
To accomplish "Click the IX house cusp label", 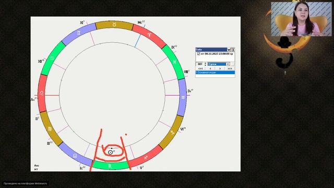I will (174, 47).
